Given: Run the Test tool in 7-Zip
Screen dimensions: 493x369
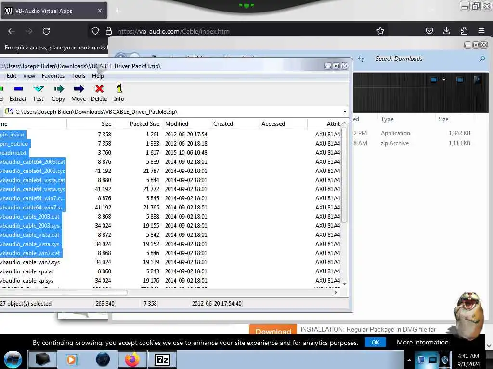Looking at the screenshot, I should pos(38,93).
